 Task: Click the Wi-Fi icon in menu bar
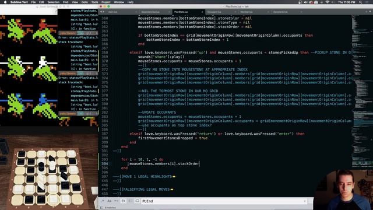click(x=328, y=2)
